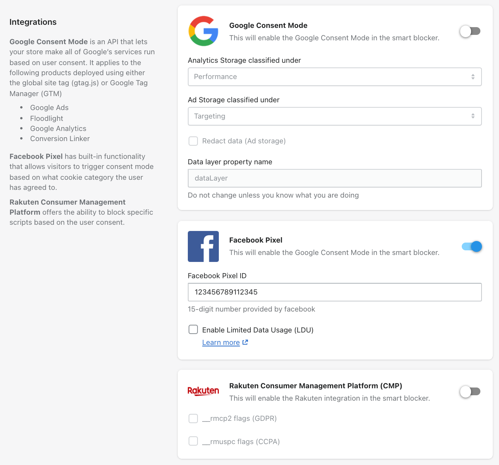Click the Rakuten Consumer Management Platform title

(315, 386)
